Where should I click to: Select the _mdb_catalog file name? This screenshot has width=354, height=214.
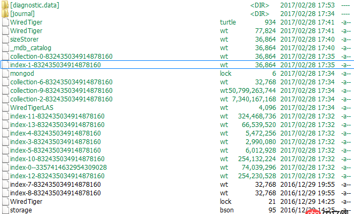click(x=31, y=48)
